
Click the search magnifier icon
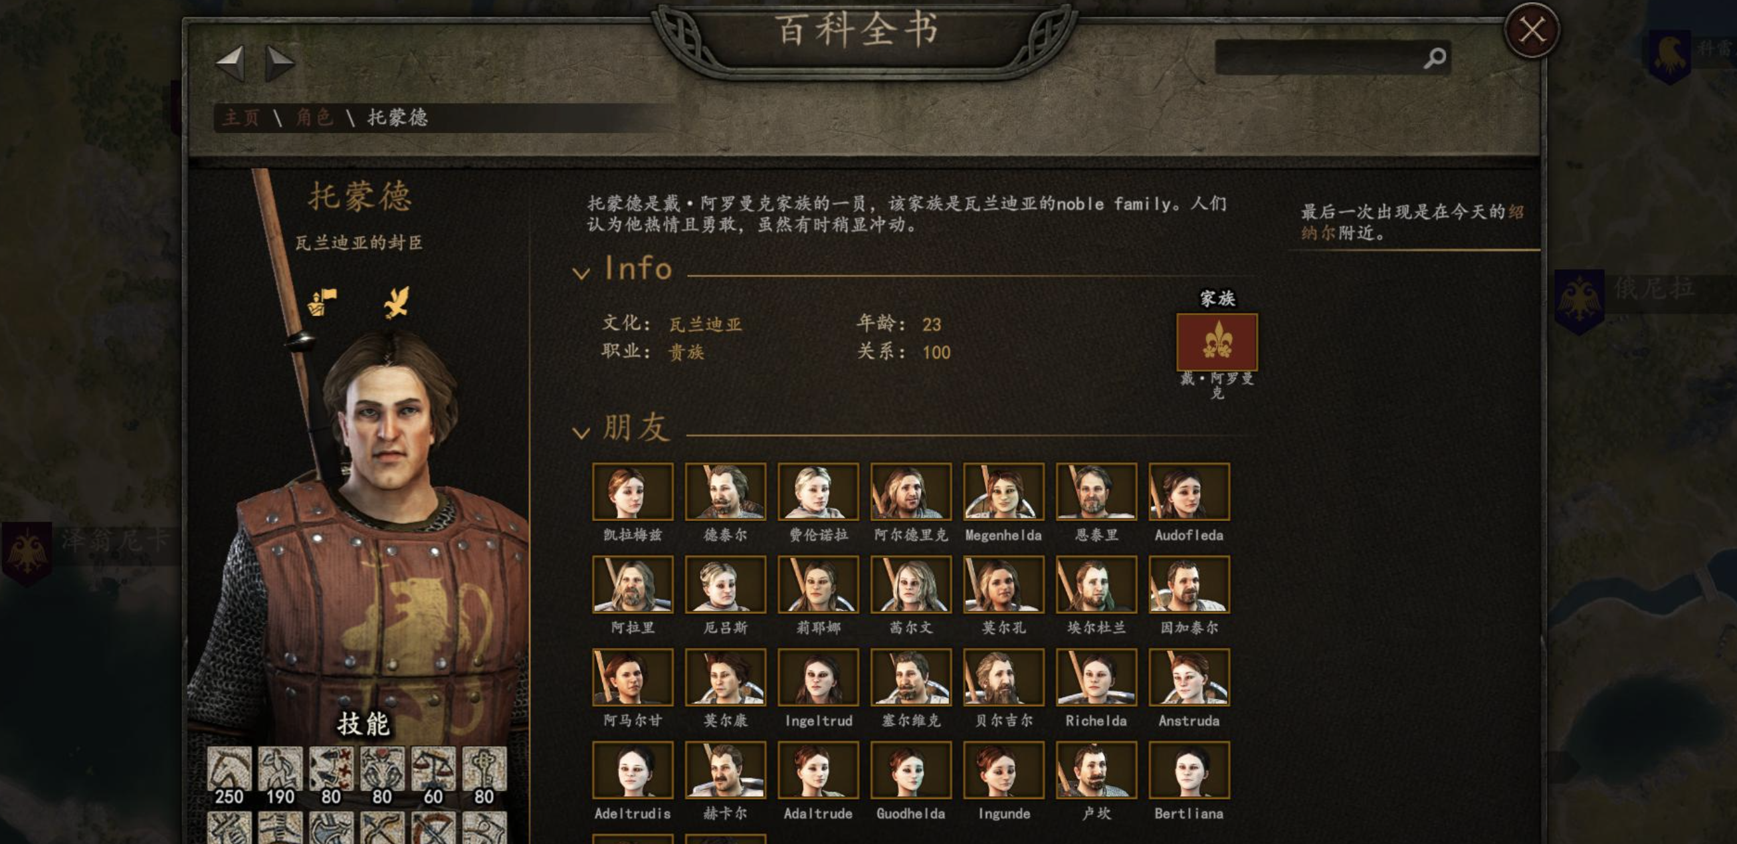1434,58
